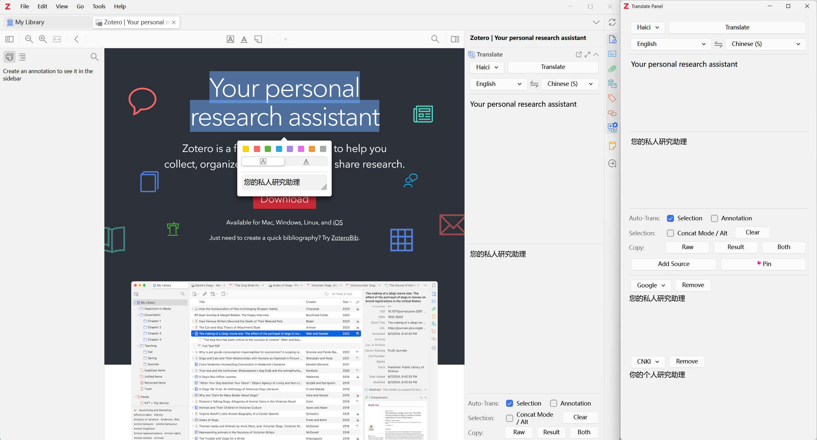Select the highlight text tool in toolbar

[230, 39]
